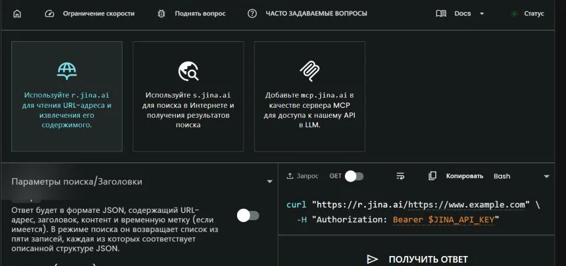Screen dimensions: 566x266
Task: Select the s.jina.ai web search card
Action: click(188, 96)
